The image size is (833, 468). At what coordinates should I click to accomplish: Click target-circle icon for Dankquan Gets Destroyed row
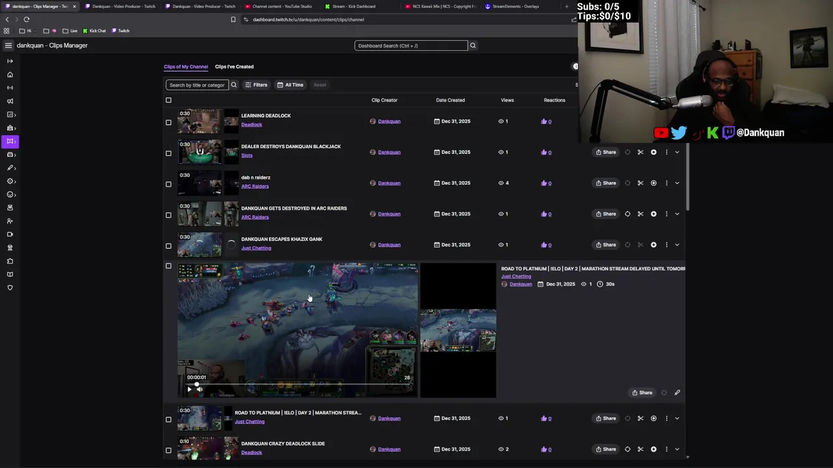point(627,214)
